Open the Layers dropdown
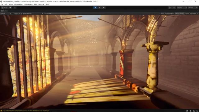Viewport: 199px width, 112px height. (182, 7)
